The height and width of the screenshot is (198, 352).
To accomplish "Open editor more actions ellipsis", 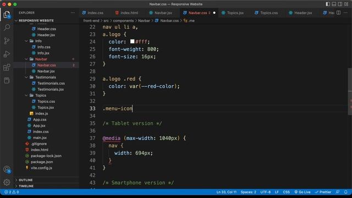I will [345, 13].
